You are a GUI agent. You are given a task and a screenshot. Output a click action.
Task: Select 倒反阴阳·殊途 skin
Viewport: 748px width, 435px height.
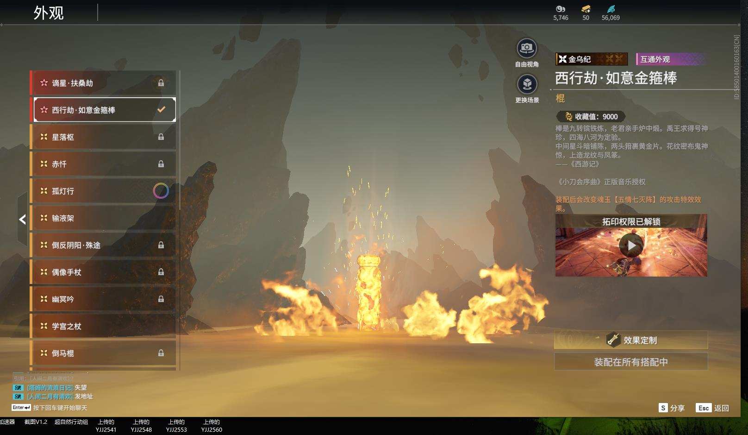tap(103, 245)
